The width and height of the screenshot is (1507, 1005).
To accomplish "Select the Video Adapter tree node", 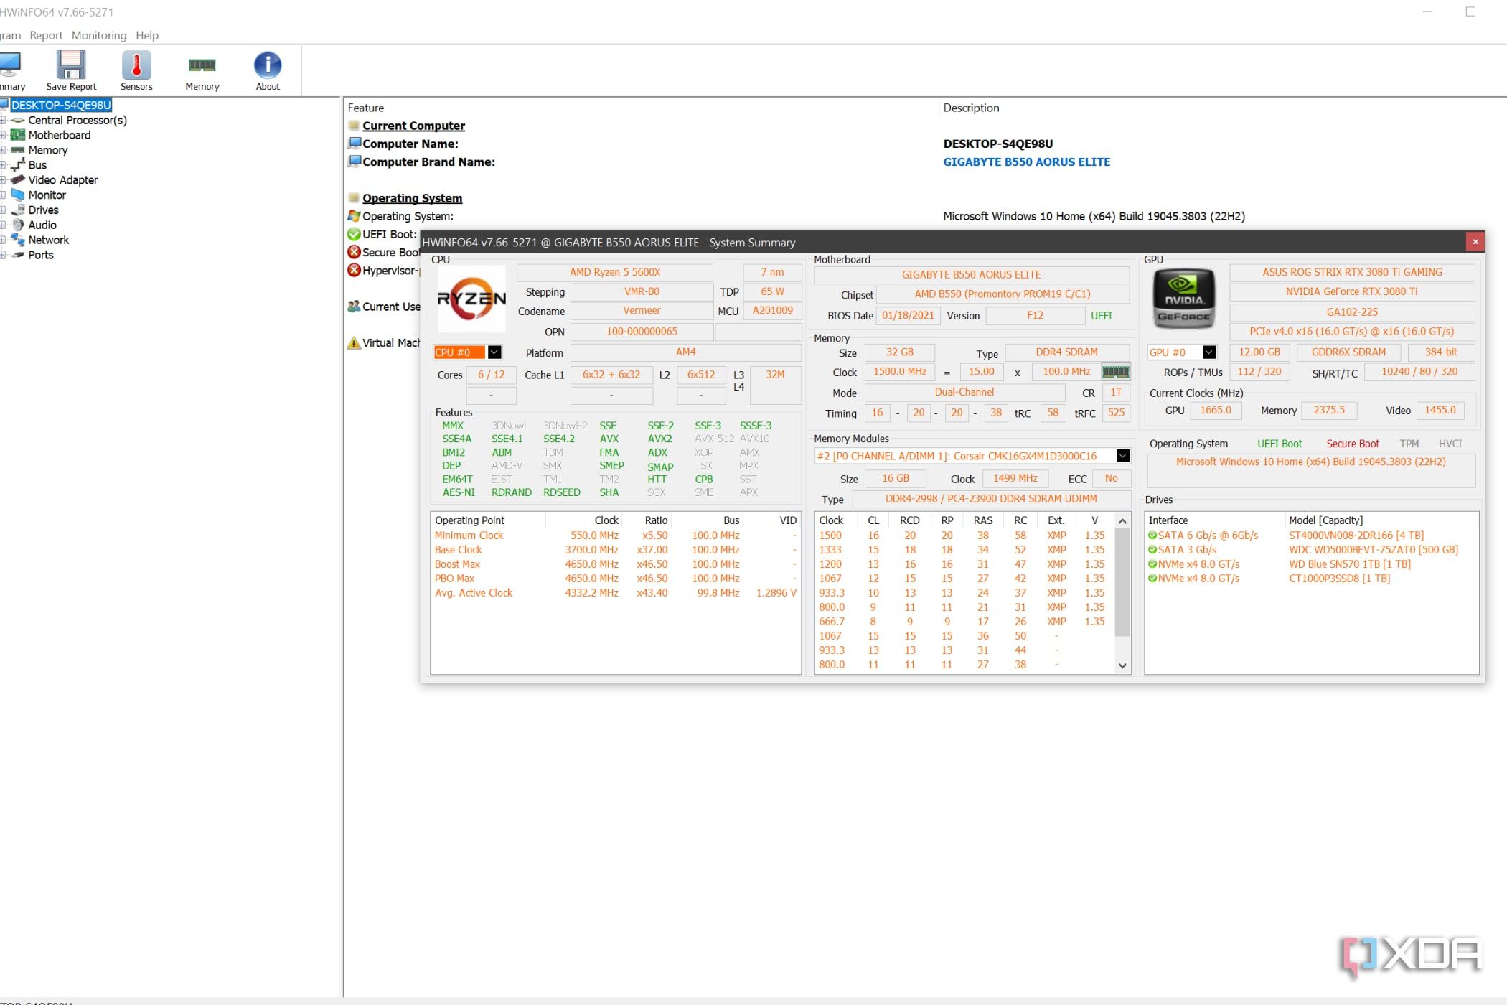I will coord(62,180).
